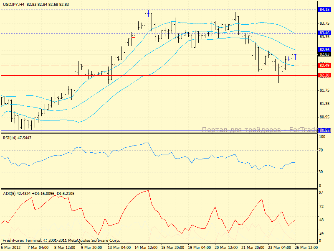The height and width of the screenshot is (251, 334).
Task: Select the blue 80.56 level label
Action: [325, 131]
